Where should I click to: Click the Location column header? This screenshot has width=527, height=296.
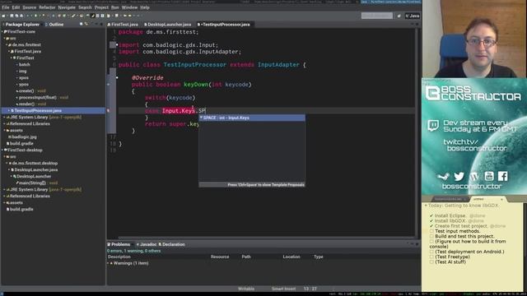click(x=291, y=257)
